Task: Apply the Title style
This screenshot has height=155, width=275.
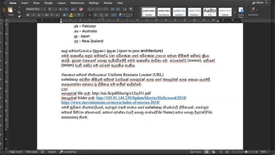Action: (x=210, y=12)
